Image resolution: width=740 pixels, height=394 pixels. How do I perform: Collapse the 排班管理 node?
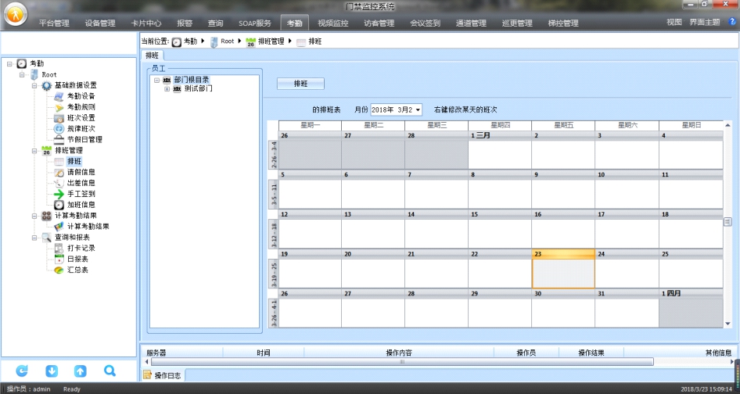[x=34, y=151]
